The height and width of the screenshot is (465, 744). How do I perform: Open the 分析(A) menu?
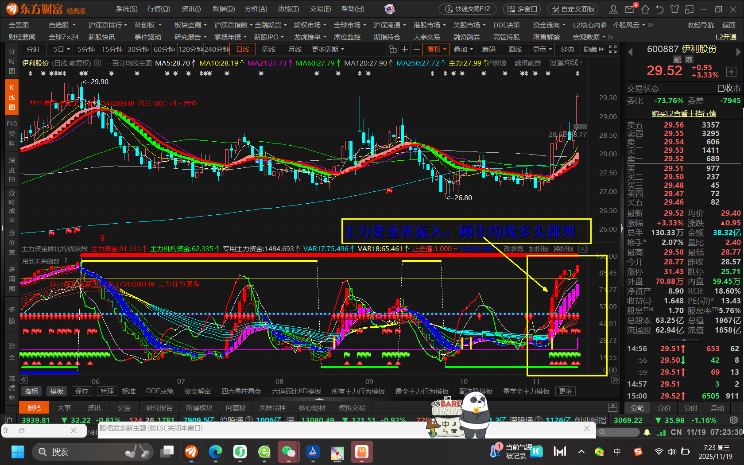click(256, 9)
